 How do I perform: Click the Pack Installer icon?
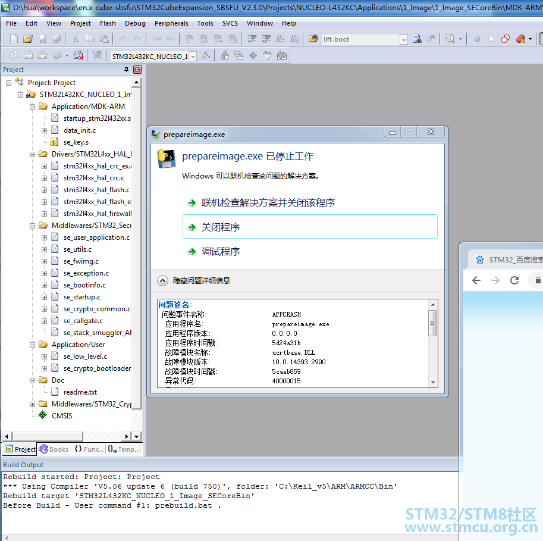282,55
